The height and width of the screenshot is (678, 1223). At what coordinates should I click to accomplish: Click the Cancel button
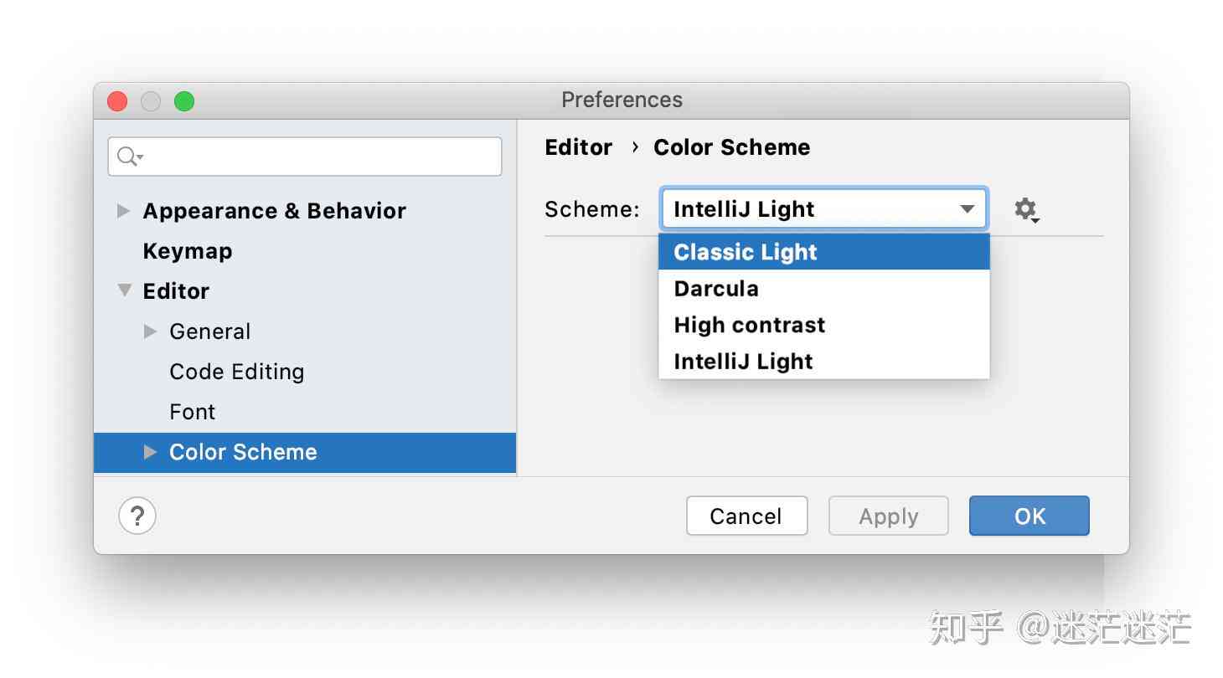pyautogui.click(x=746, y=516)
